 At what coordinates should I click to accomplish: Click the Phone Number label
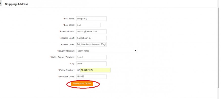(x=66, y=70)
